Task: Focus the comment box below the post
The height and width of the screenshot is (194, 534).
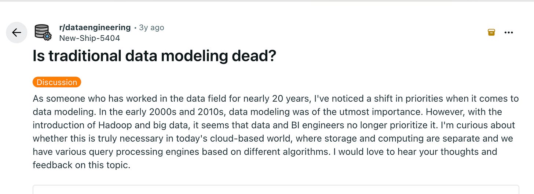Action: 276,189
